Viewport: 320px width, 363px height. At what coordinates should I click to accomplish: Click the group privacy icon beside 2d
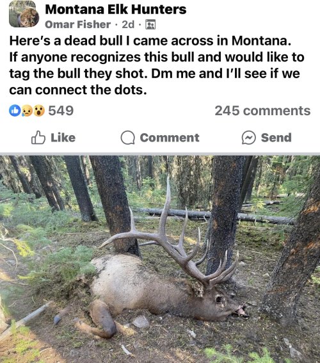pos(150,24)
